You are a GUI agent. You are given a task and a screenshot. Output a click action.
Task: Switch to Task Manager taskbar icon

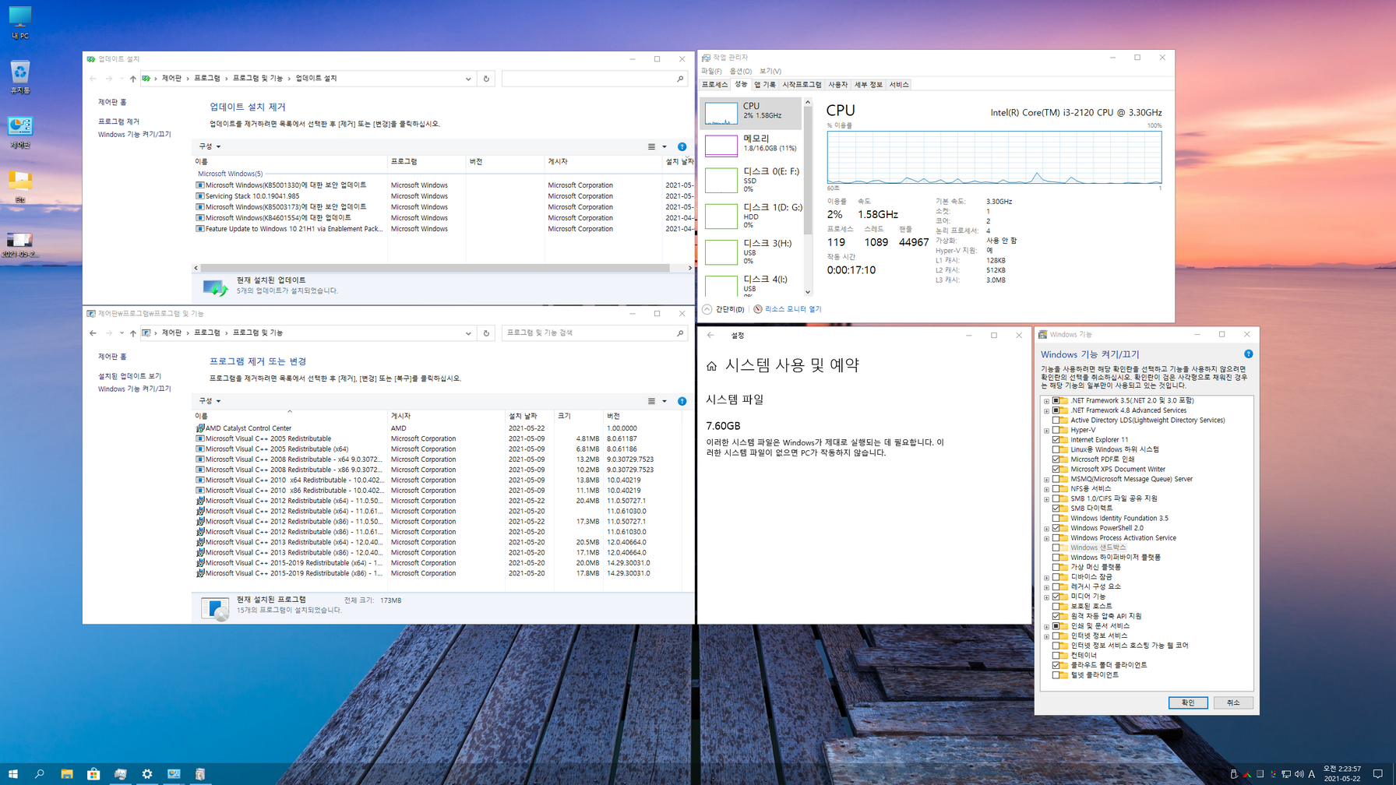pos(120,774)
